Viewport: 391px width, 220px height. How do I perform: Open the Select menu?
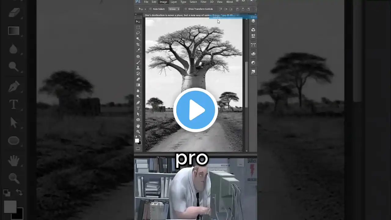click(x=193, y=2)
